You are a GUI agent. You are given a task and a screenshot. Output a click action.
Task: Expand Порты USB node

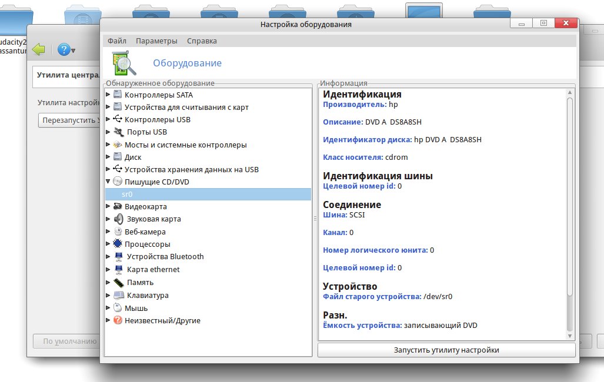[108, 132]
